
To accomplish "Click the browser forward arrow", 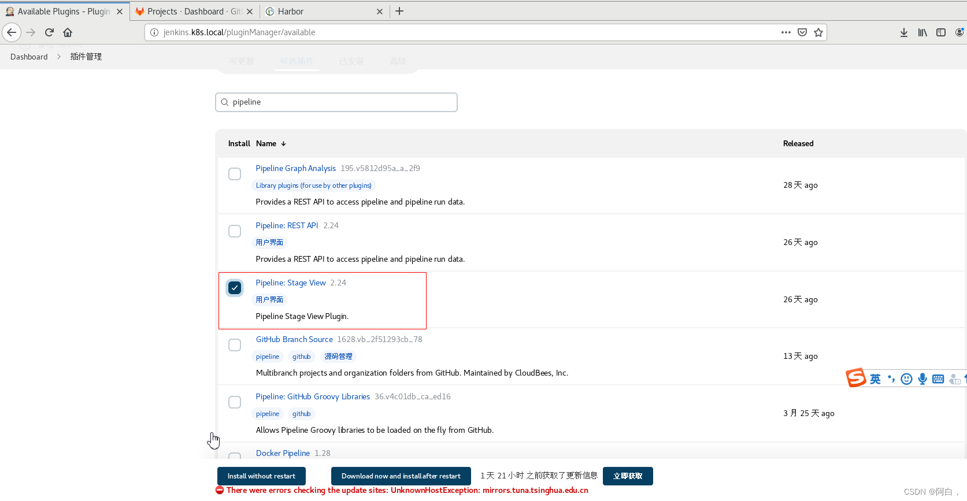I will click(x=31, y=32).
